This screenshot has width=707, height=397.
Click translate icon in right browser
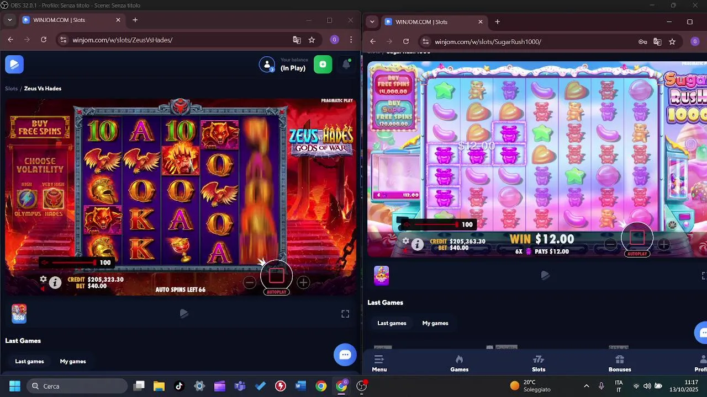coord(657,41)
